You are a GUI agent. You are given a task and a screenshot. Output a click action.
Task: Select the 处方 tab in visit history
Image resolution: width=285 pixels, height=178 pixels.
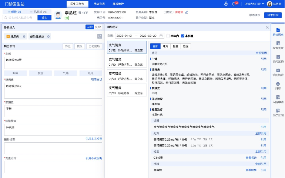pyautogui.click(x=165, y=46)
